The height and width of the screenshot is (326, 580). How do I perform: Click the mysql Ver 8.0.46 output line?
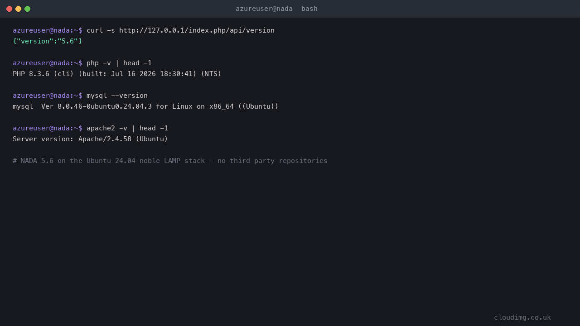pyautogui.click(x=145, y=106)
